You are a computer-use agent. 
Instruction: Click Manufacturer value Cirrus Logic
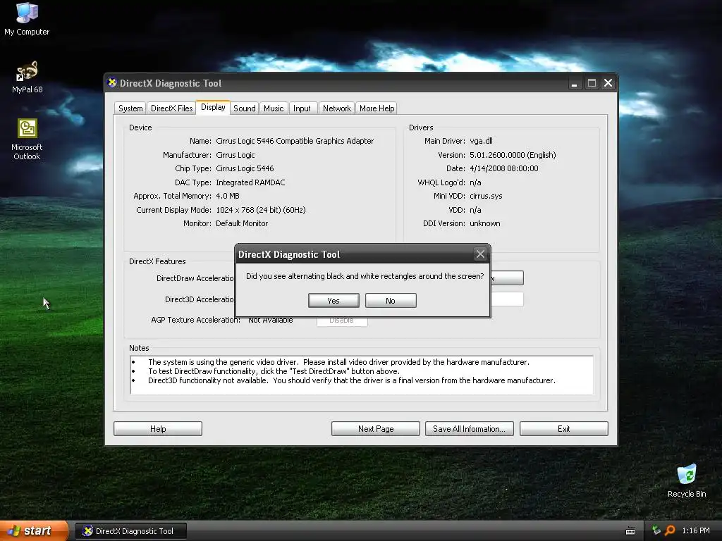point(235,155)
